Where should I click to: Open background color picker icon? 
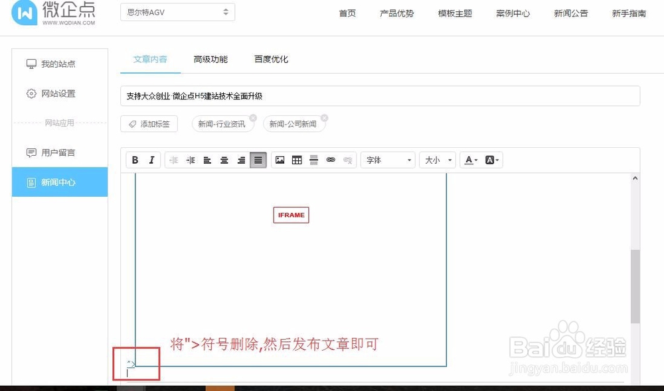489,160
